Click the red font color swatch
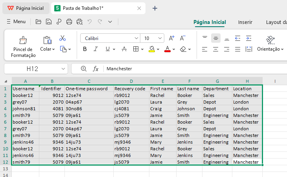The image size is (287, 177). point(167,49)
